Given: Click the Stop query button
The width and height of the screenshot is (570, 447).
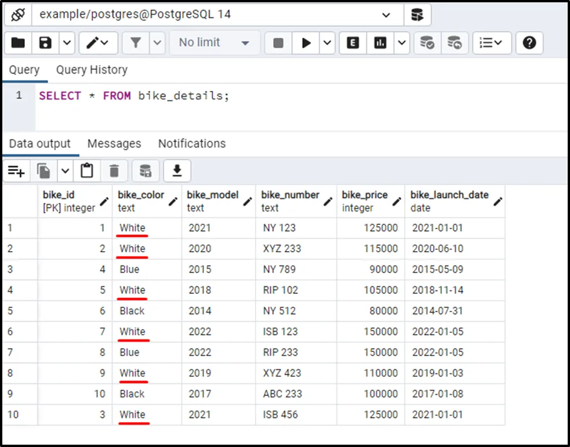Looking at the screenshot, I should tap(278, 43).
